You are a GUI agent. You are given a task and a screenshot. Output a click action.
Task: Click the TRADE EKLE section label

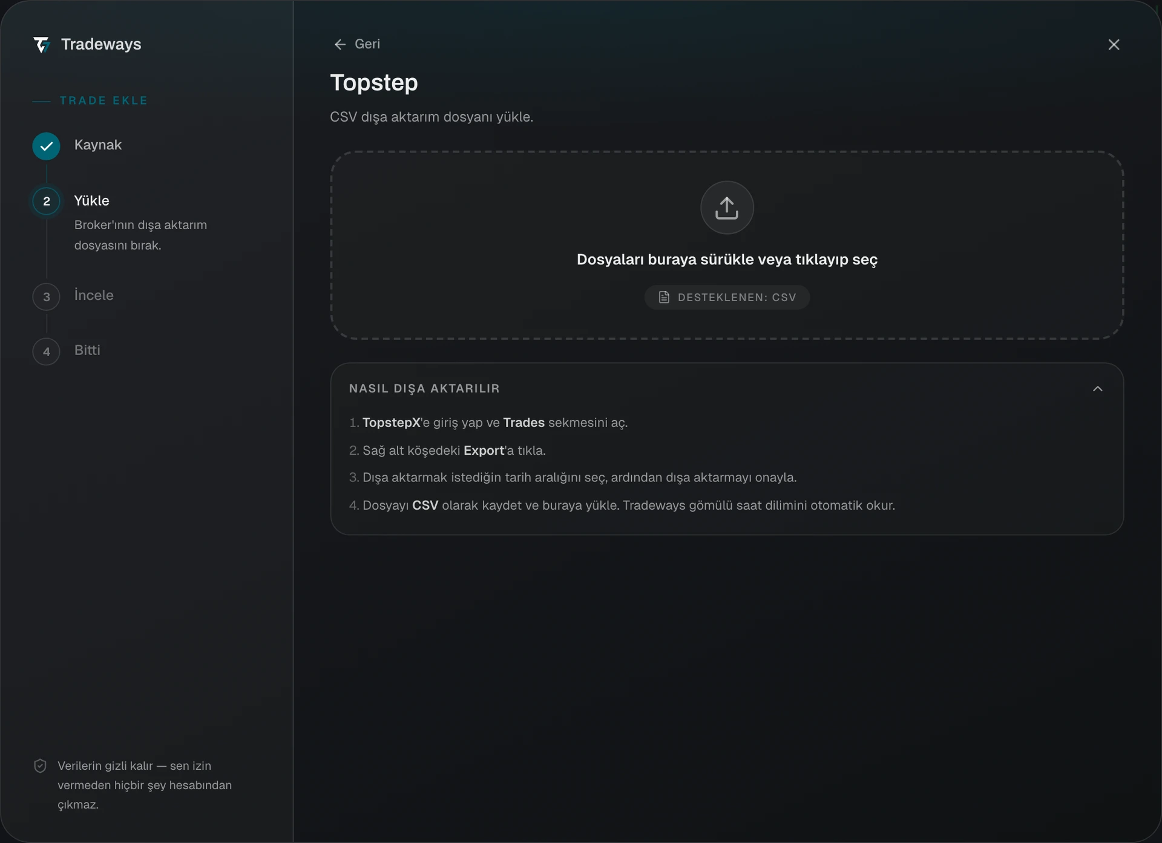tap(103, 101)
